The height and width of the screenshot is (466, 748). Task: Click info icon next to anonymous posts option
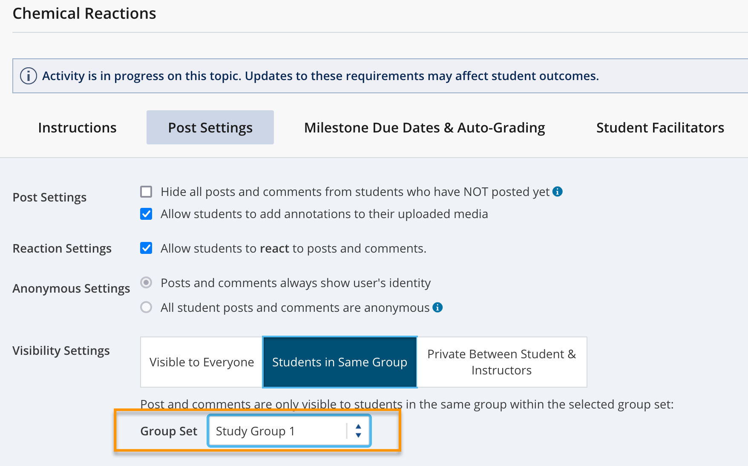point(437,307)
